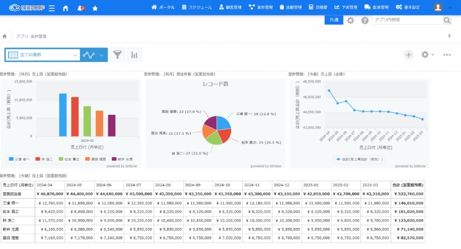Select the graph view icon
The image size is (461, 249).
(x=88, y=55)
